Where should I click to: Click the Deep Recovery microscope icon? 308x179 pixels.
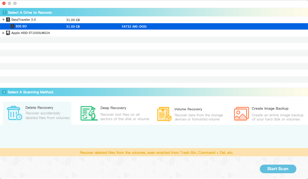89,113
